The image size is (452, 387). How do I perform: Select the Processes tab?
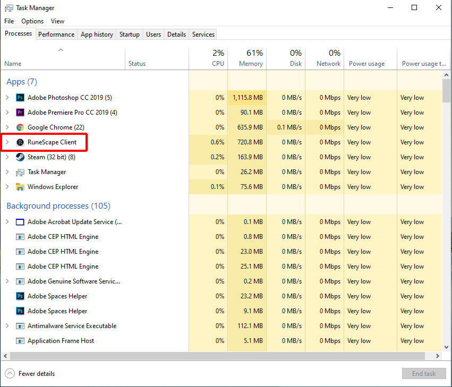tap(19, 34)
